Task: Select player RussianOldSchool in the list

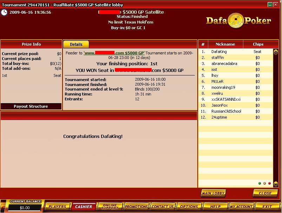Action: (236, 111)
